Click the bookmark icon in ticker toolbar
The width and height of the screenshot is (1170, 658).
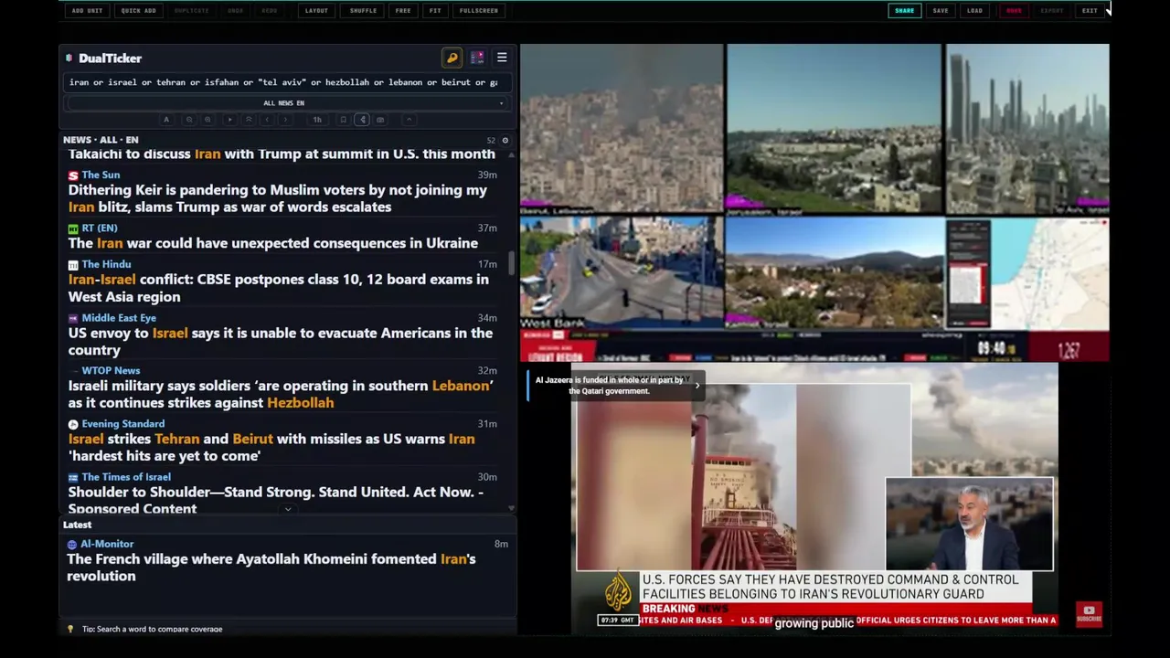pos(344,120)
